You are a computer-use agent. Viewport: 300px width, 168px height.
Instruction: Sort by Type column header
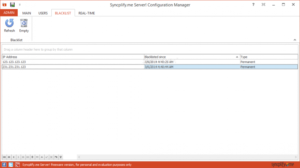[269, 57]
